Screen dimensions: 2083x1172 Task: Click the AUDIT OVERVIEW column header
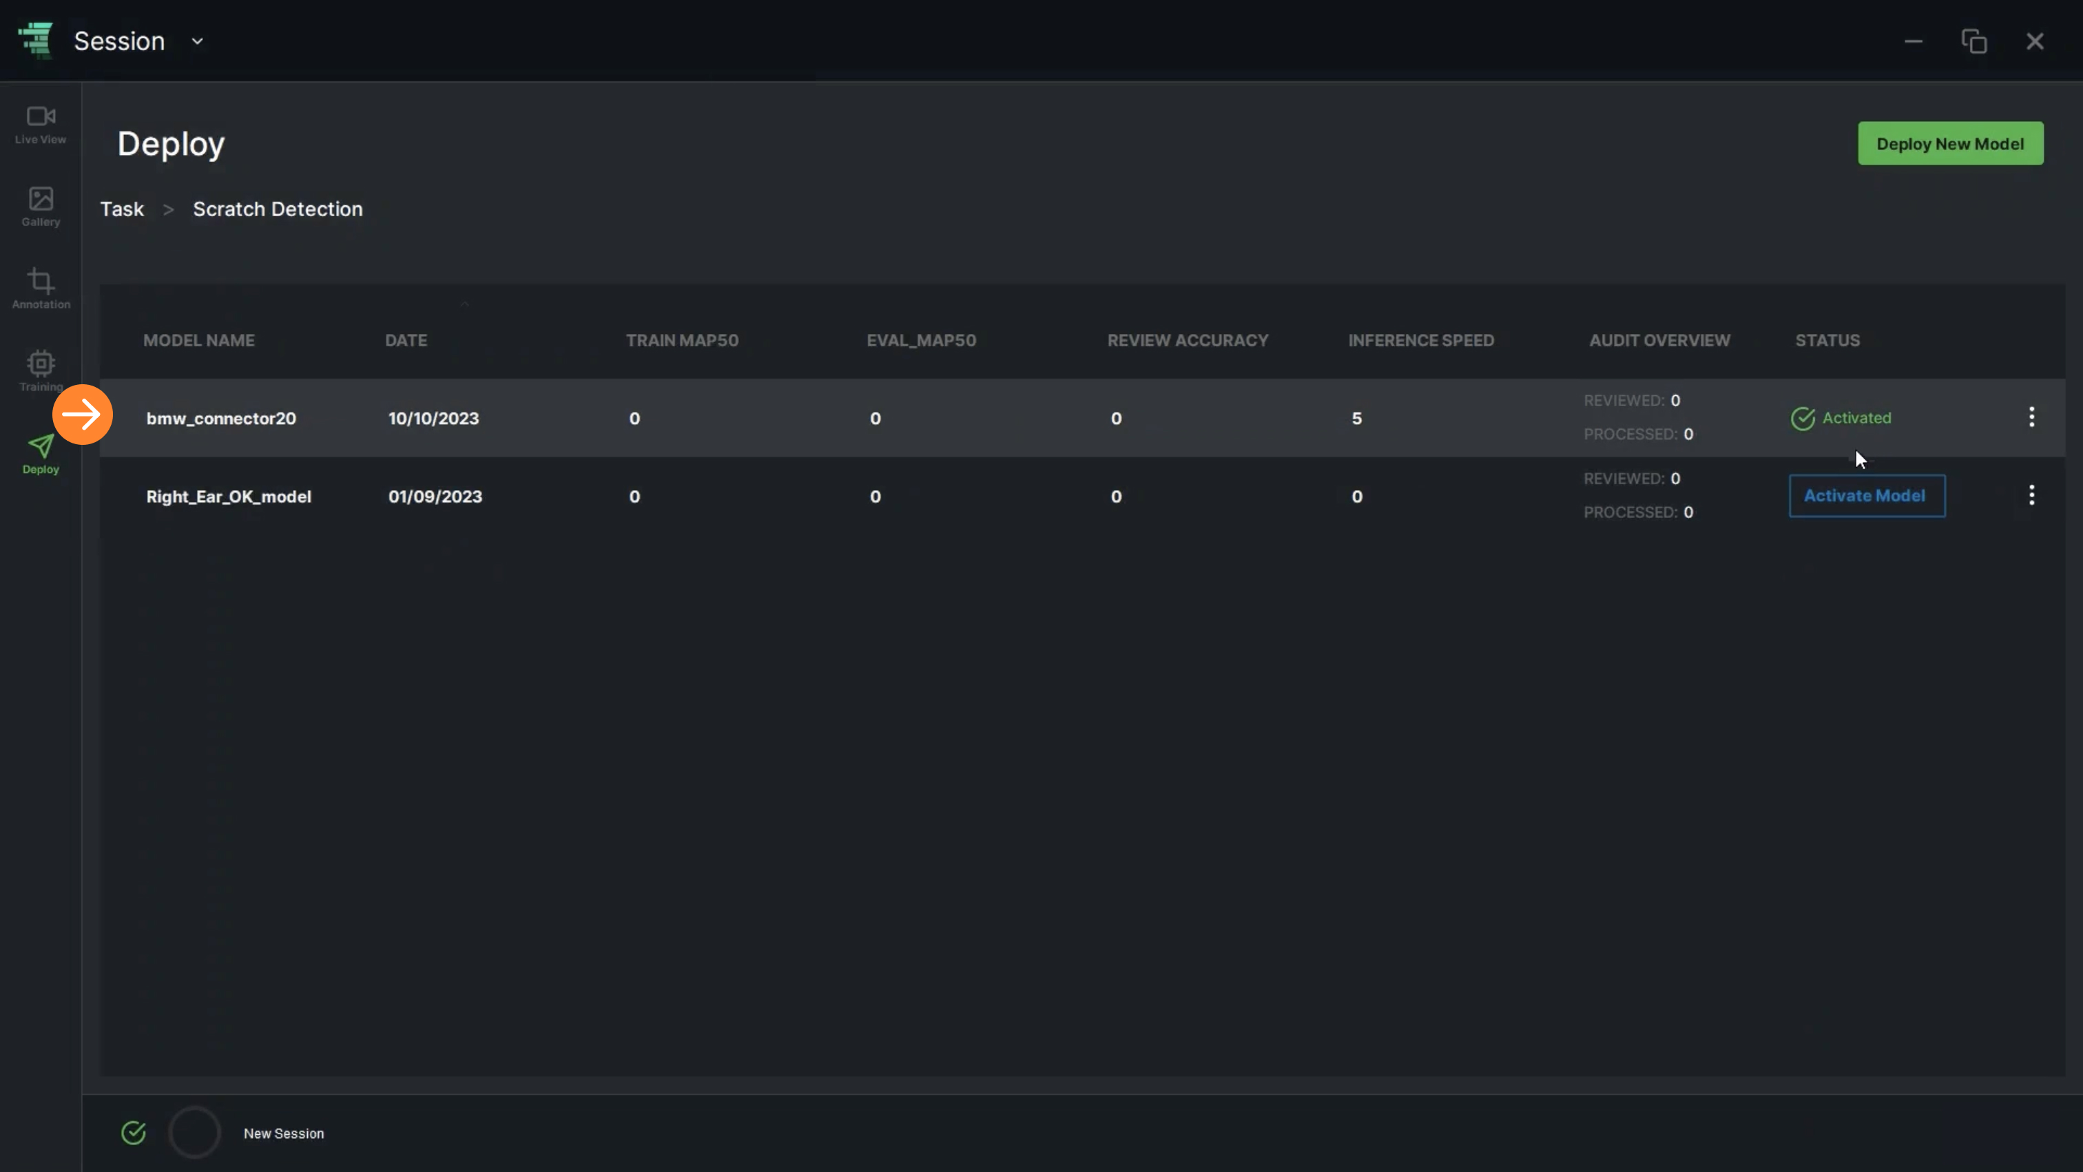click(x=1659, y=340)
